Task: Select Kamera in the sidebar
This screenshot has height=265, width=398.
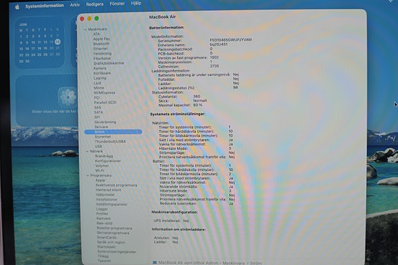Action: coord(100,68)
